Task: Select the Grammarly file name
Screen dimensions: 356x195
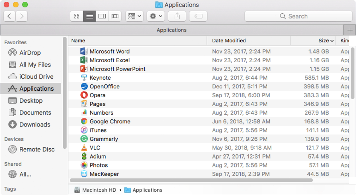Action: point(104,139)
